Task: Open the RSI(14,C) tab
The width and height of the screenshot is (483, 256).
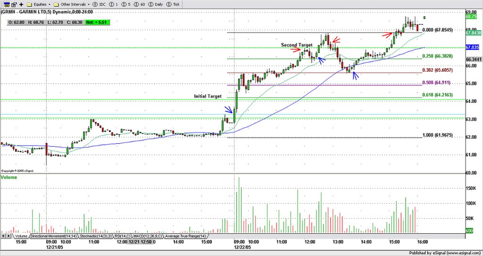Action: point(123,236)
